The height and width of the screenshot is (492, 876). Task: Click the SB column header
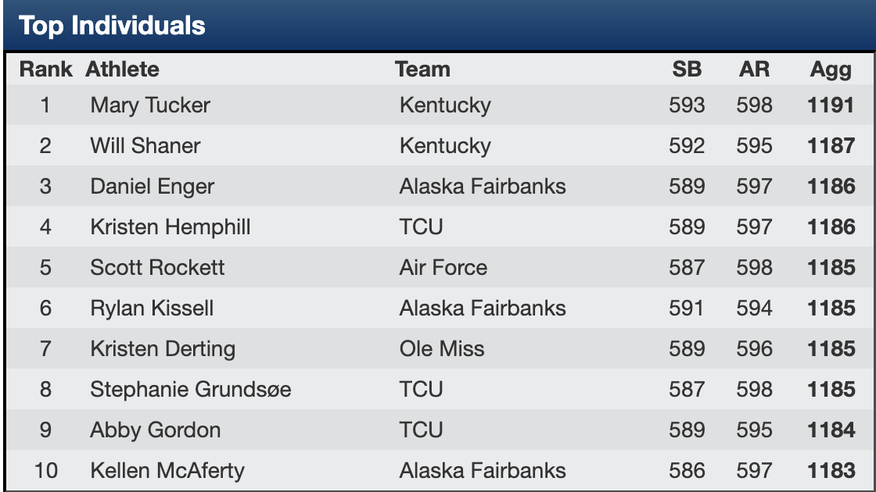tap(687, 70)
